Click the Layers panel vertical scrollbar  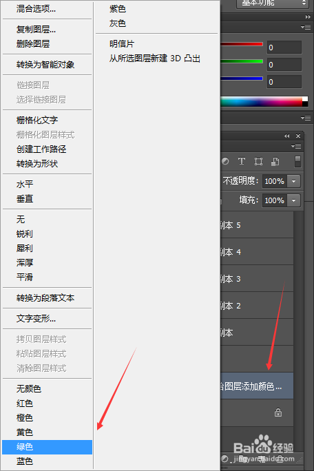coord(298,331)
